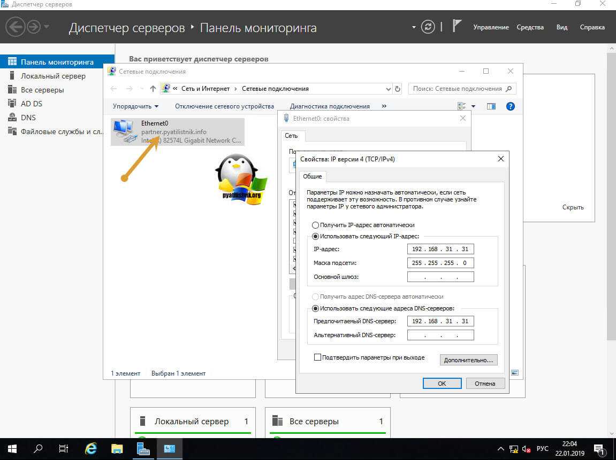616x460 pixels.
Task: Select the Ethernet0 network adapter icon
Action: click(124, 131)
